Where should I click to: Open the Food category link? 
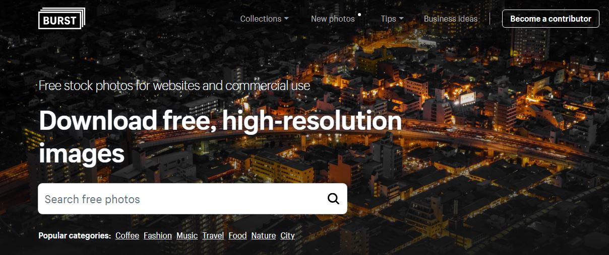click(237, 235)
